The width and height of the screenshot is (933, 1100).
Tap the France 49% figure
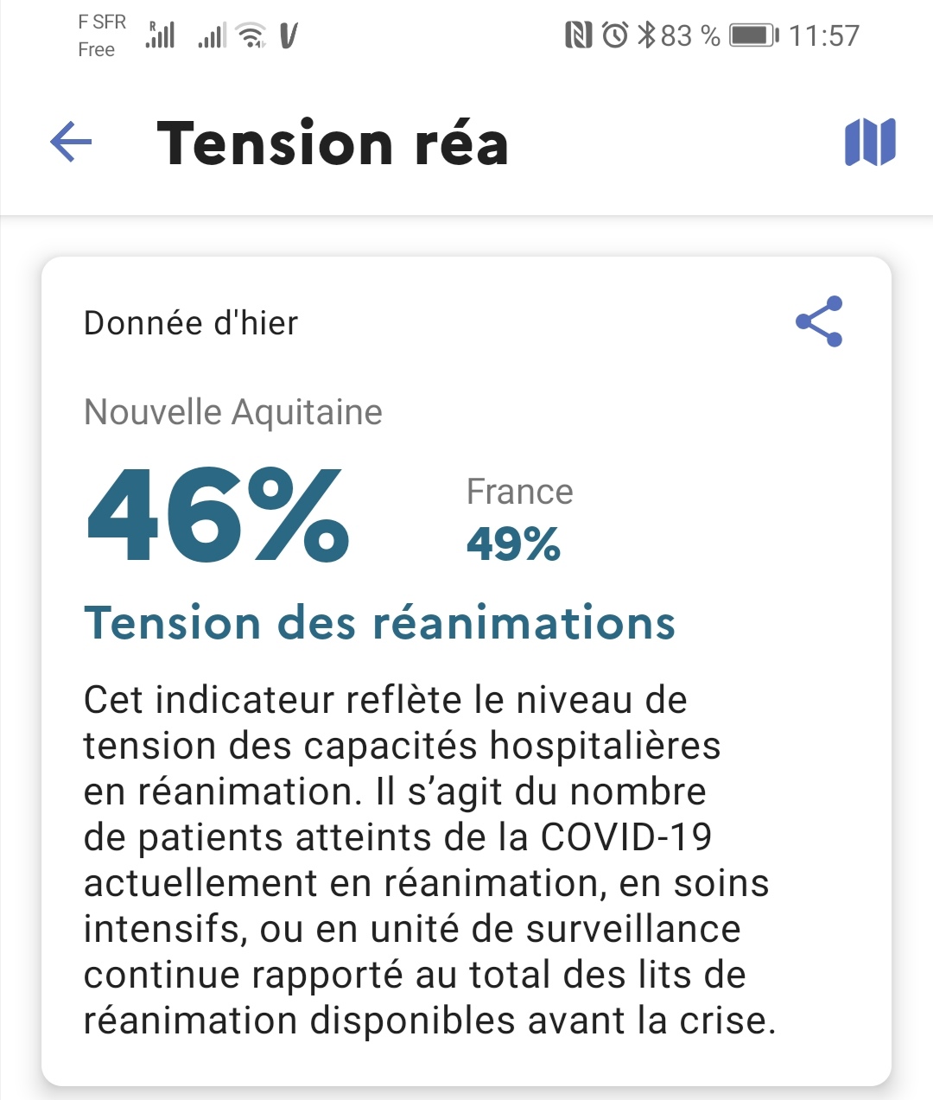(514, 544)
